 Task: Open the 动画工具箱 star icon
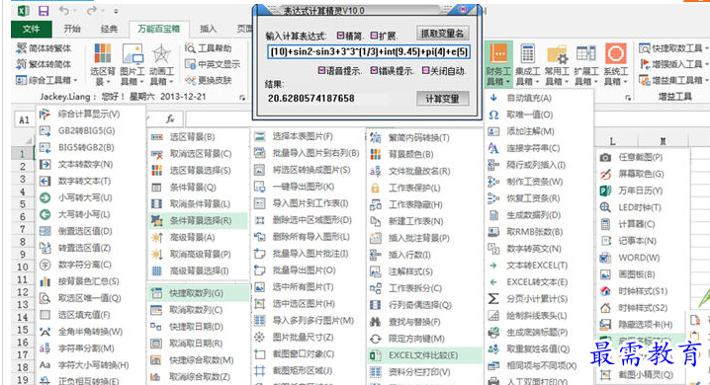tap(161, 53)
